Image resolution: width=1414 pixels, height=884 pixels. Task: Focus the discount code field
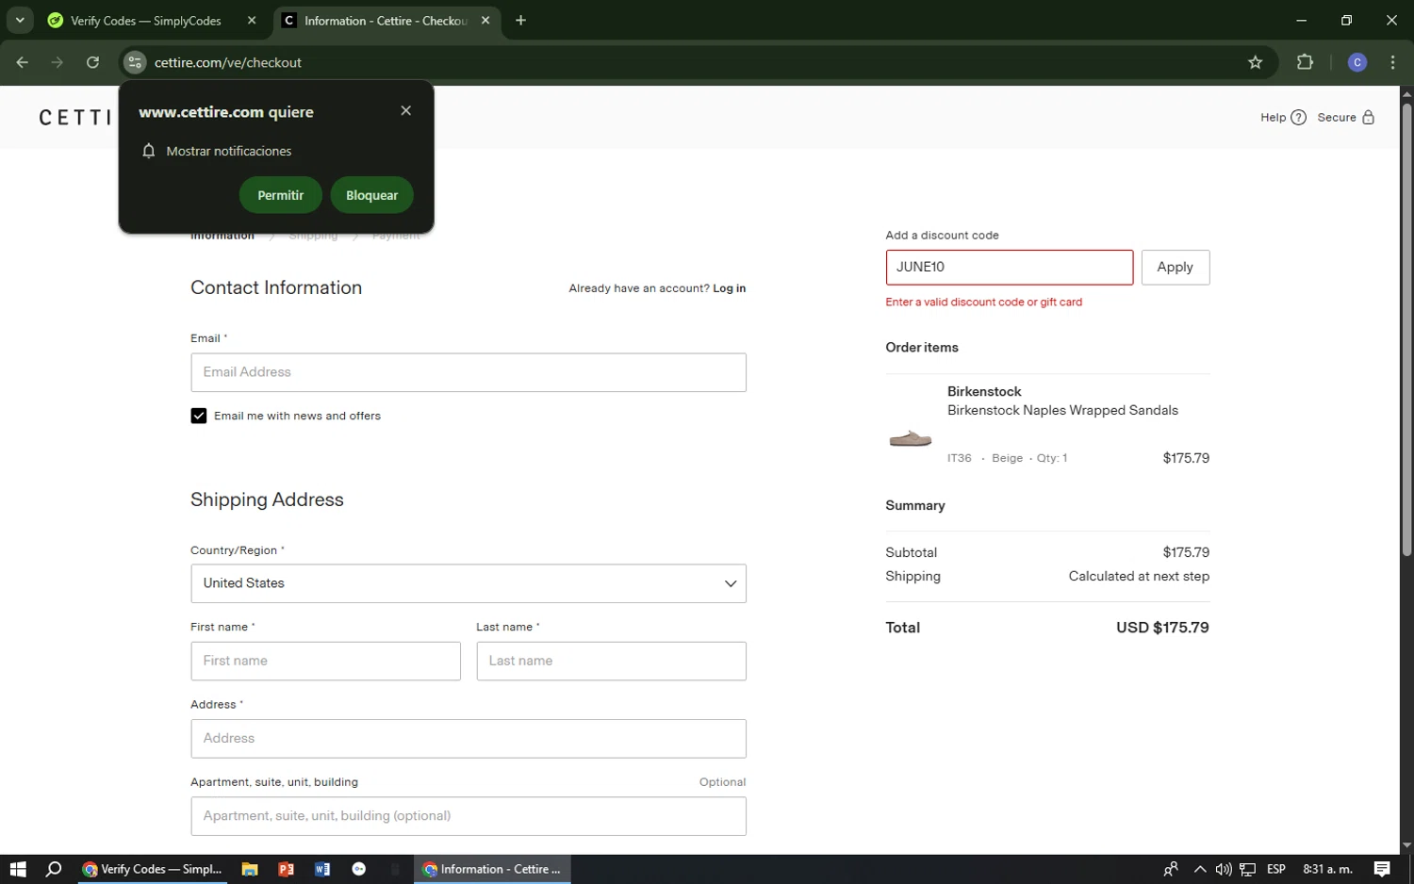tap(1010, 267)
